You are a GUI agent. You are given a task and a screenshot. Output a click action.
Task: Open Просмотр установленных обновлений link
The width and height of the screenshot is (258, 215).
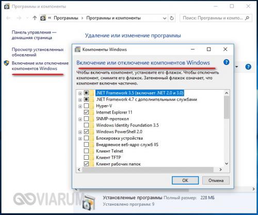tap(38, 52)
